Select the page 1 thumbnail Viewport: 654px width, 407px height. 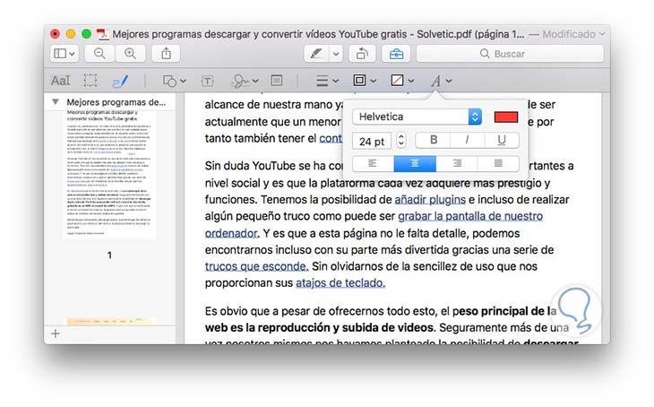[x=109, y=174]
